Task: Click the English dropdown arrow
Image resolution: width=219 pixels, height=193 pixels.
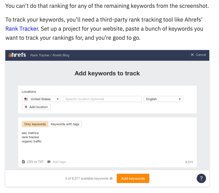Action: tap(180, 99)
